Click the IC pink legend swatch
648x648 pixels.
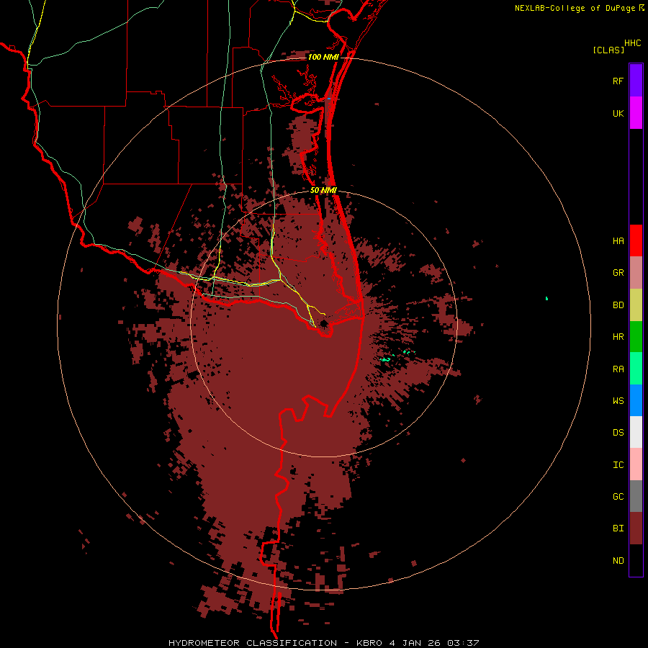[x=636, y=464]
